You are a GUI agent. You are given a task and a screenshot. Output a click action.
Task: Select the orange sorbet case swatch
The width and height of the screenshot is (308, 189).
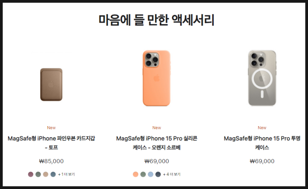pos(135,174)
